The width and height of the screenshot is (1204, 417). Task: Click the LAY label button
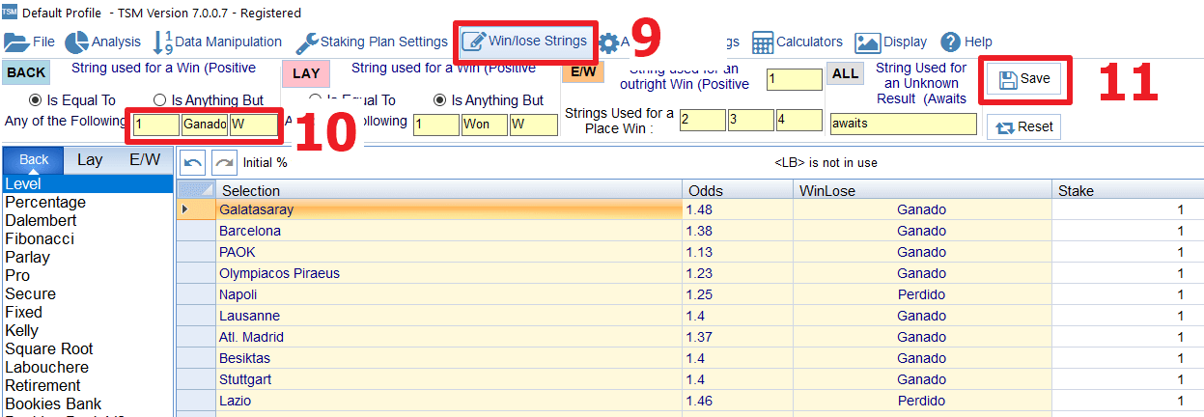click(x=306, y=72)
